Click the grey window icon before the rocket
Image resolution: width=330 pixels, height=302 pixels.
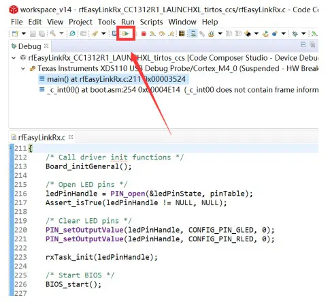84,34
